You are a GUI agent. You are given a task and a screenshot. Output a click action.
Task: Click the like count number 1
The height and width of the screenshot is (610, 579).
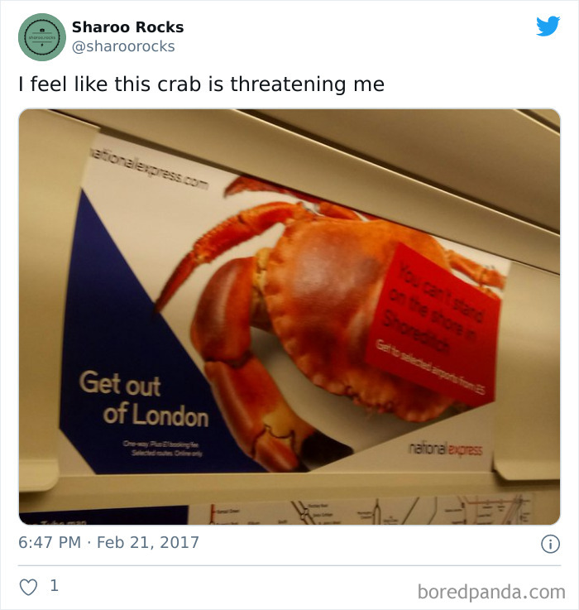(x=55, y=585)
